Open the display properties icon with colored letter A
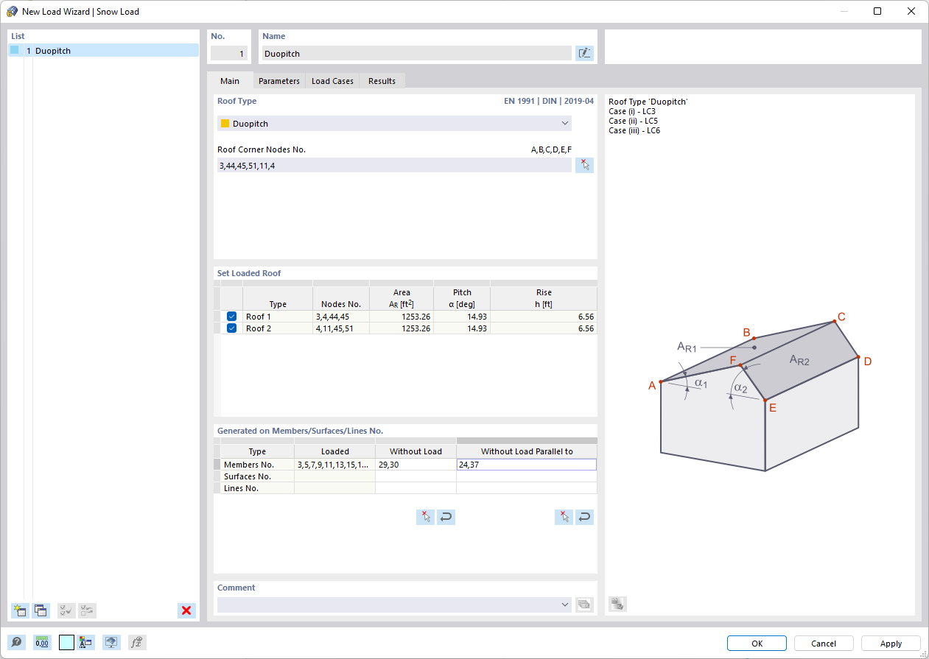Screen dimensions: 929x659 87,642
